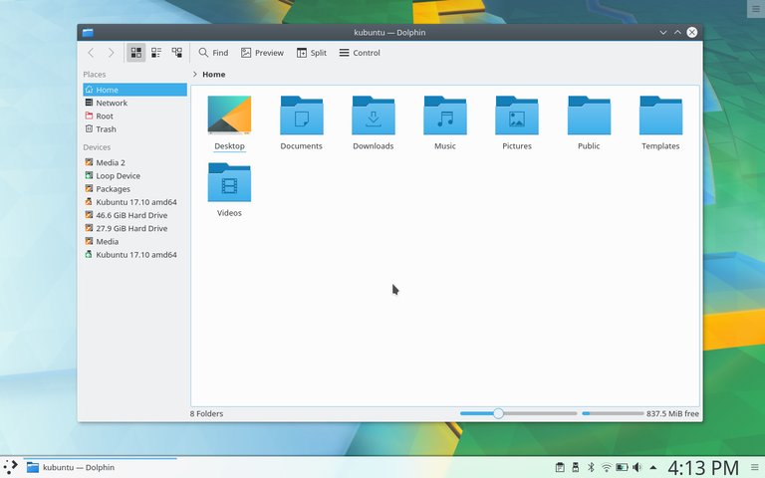Open the Music folder
This screenshot has height=478, width=765.
445,117
